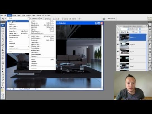Open Adobe Bridge from options bar

pos(104,19)
